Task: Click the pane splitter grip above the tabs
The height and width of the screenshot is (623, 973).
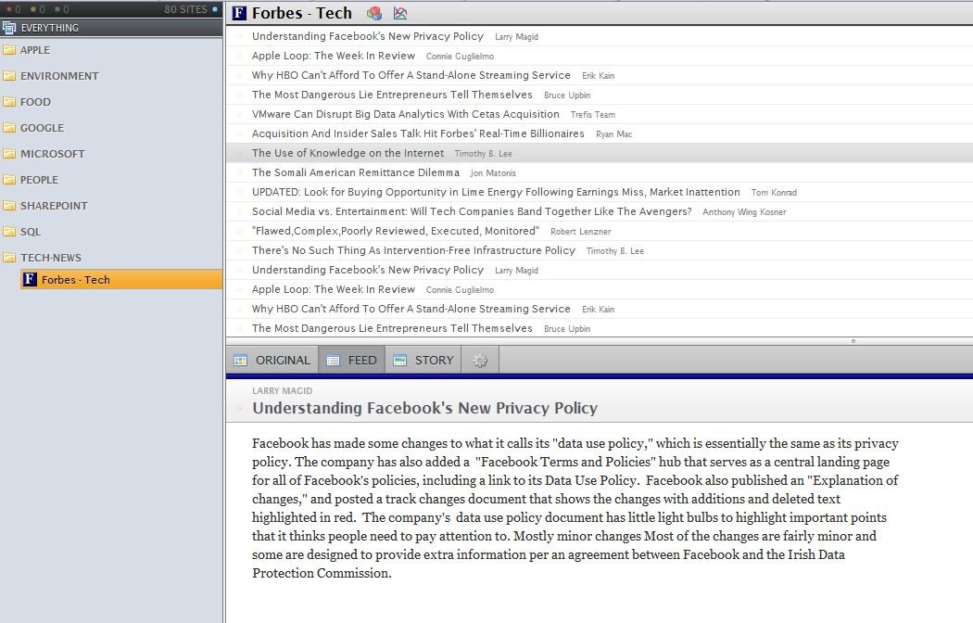Action: point(853,340)
